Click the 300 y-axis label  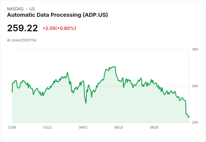[x=195, y=86]
